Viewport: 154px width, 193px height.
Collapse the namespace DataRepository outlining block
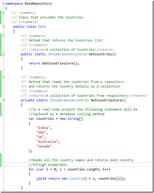4,4
